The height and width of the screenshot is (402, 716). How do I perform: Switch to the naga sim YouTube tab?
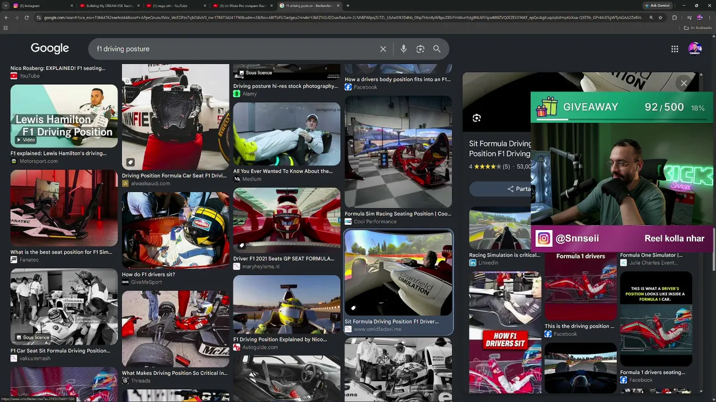tap(176, 6)
